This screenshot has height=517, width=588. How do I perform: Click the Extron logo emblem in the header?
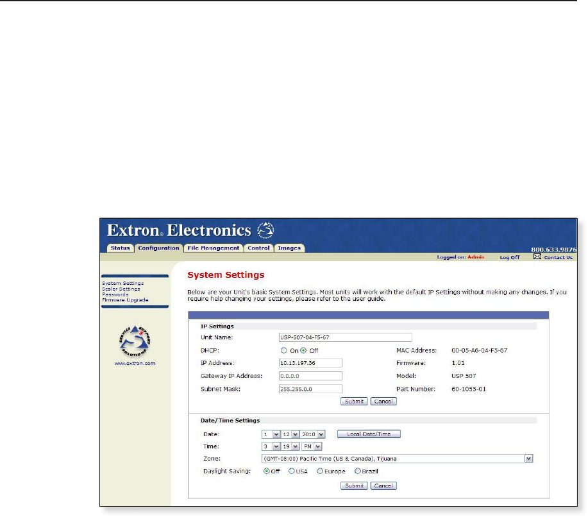pos(265,230)
